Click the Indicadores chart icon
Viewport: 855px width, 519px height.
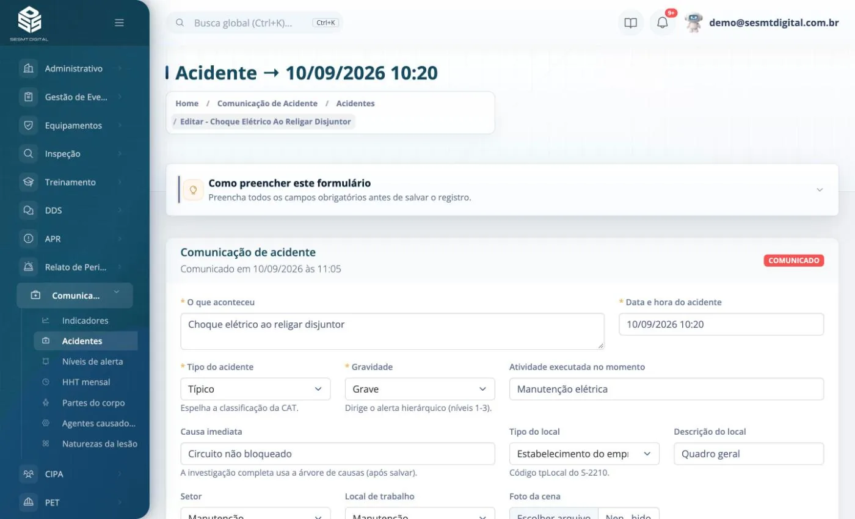pos(45,321)
